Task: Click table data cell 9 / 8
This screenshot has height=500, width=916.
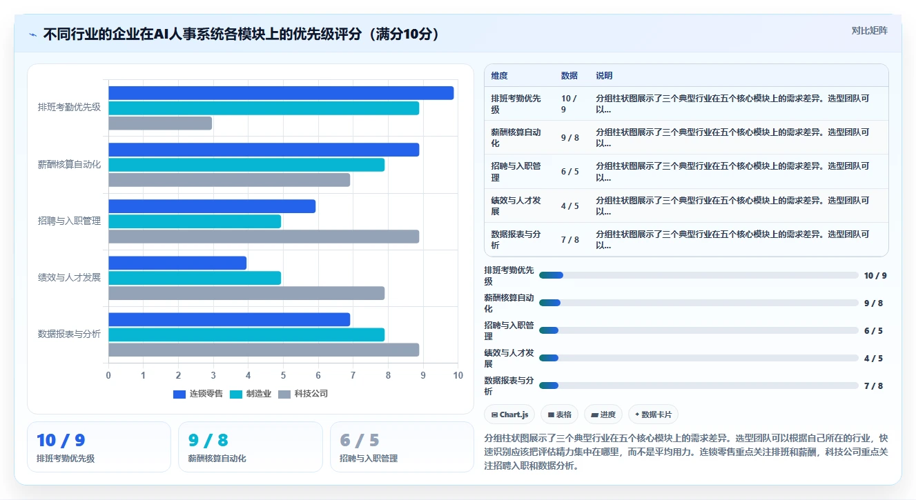Action: (x=570, y=138)
